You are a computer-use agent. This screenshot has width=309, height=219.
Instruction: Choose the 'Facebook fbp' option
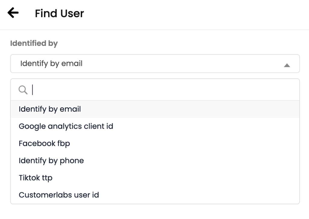pos(44,143)
